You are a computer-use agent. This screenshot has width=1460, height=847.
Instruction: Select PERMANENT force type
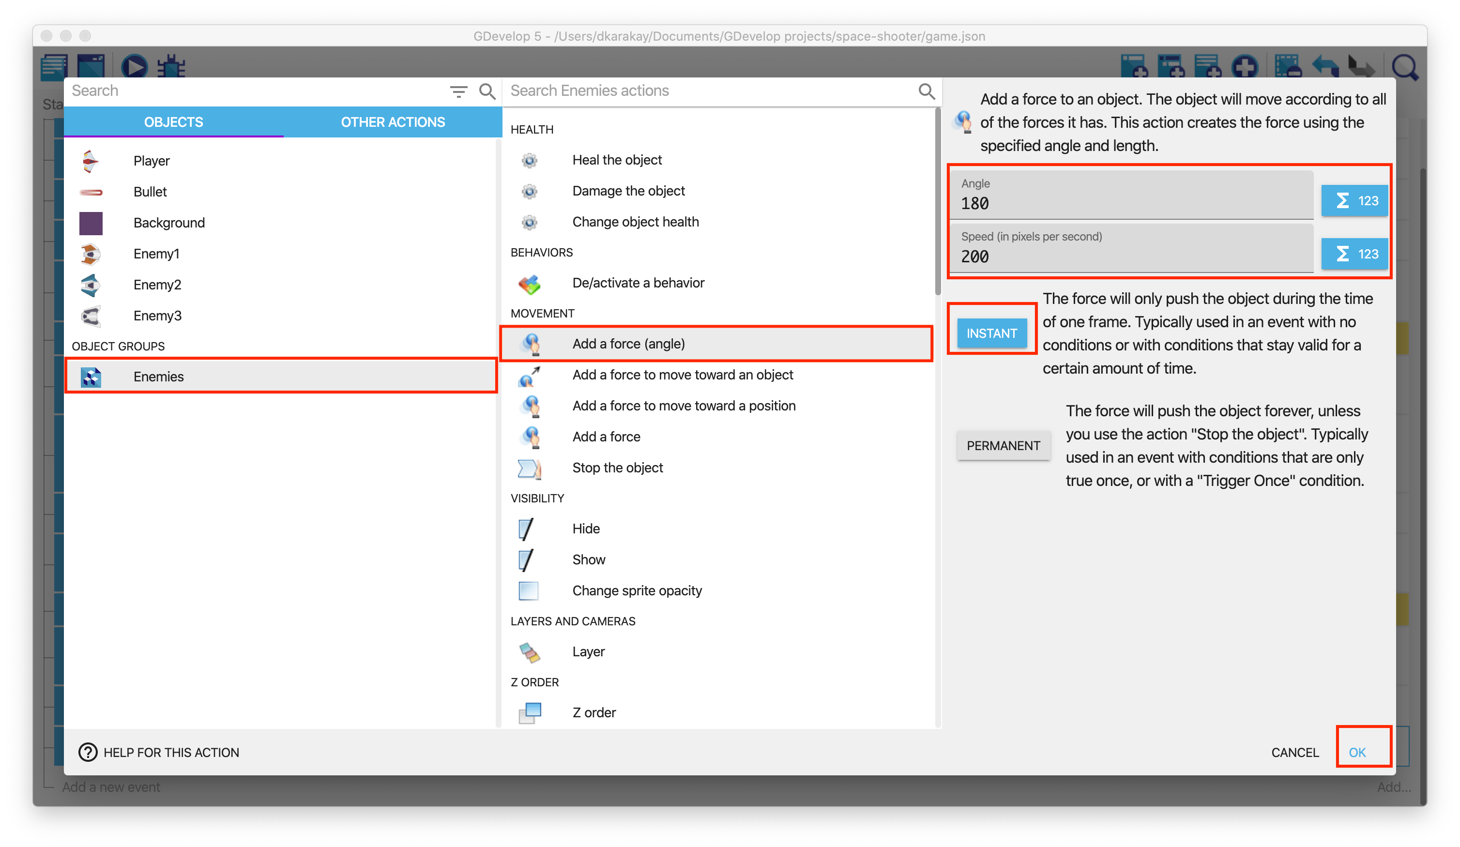[x=1003, y=445]
